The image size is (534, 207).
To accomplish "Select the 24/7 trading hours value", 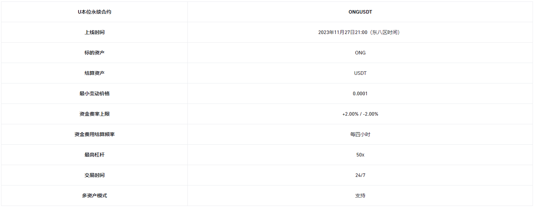I will (360, 175).
